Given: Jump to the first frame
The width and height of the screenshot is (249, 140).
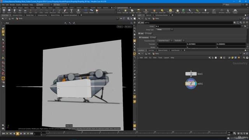Looking at the screenshot, I should [4, 134].
